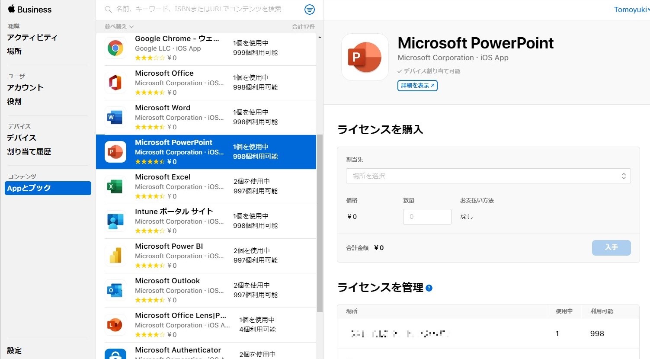This screenshot has width=650, height=359.
Task: Click the Microsoft Office Lens app icon
Action: (115, 325)
